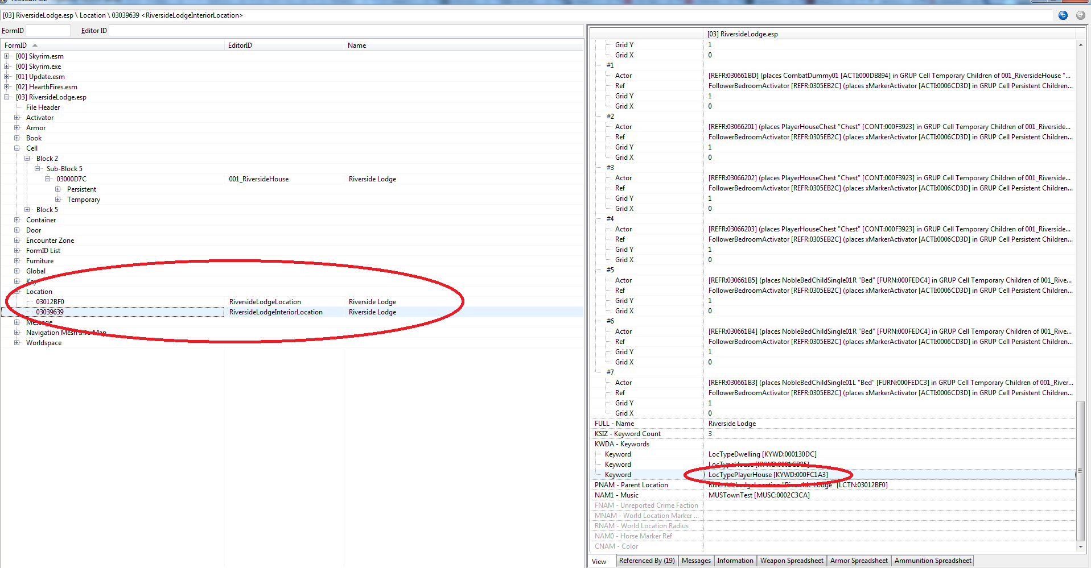This screenshot has height=568, width=1091.
Task: Expand the Activator group
Action: click(x=17, y=118)
